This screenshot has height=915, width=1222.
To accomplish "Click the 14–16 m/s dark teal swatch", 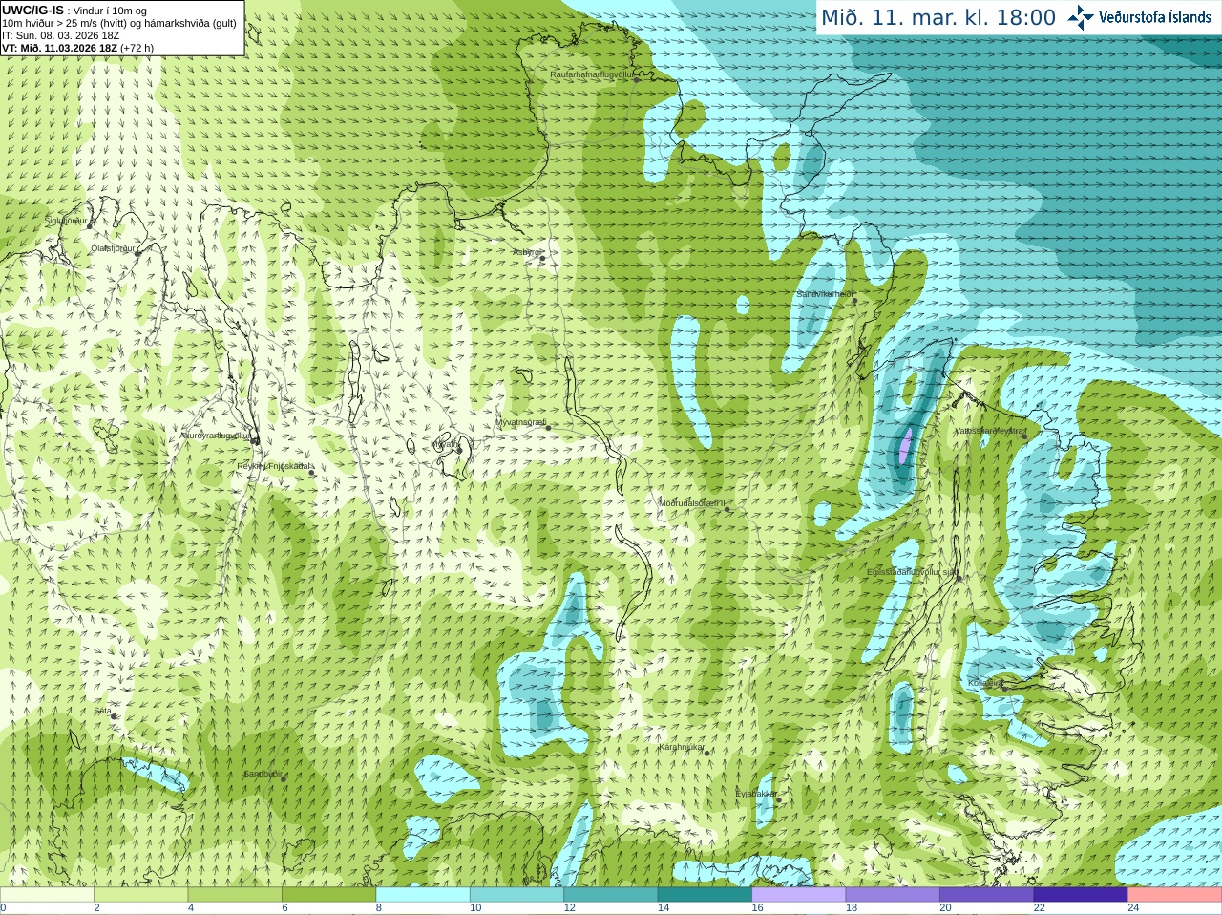I will 705,895.
